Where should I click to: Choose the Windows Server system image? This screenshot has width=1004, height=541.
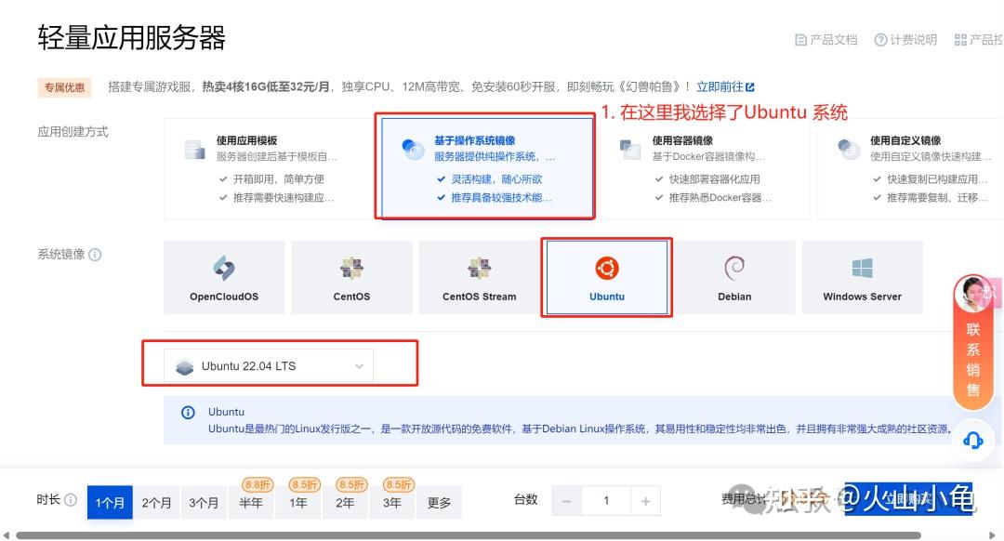[x=862, y=277]
